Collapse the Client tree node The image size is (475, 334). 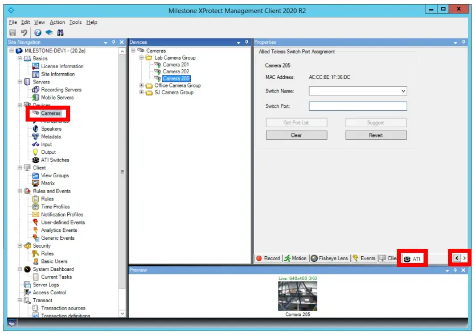pyautogui.click(x=20, y=168)
